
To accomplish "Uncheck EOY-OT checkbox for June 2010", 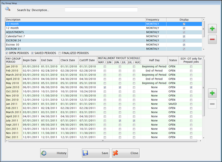I will (191, 88).
